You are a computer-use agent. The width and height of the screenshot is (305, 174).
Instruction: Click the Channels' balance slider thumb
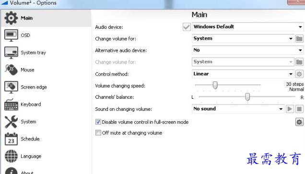(247, 97)
